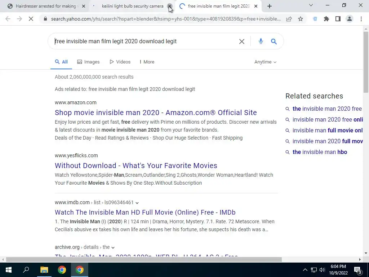Screen dimensions: 369x277
Task: Expand the Anytime filter dropdown
Action: click(x=266, y=62)
